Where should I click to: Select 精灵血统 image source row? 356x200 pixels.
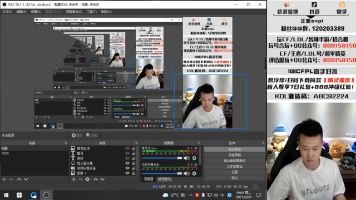pyautogui.click(x=103, y=148)
